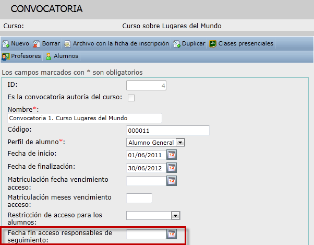The image size is (314, 245).
Task: Open Clases presenciales label
Action: point(246,43)
